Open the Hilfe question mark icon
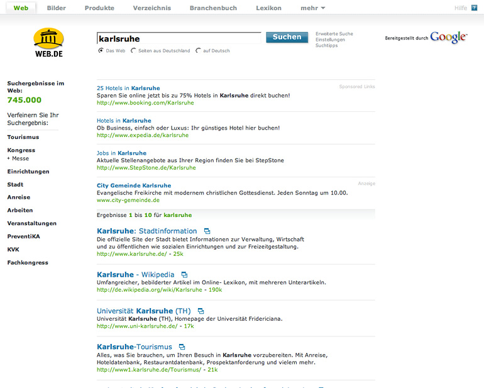The image size is (484, 388). tap(474, 8)
